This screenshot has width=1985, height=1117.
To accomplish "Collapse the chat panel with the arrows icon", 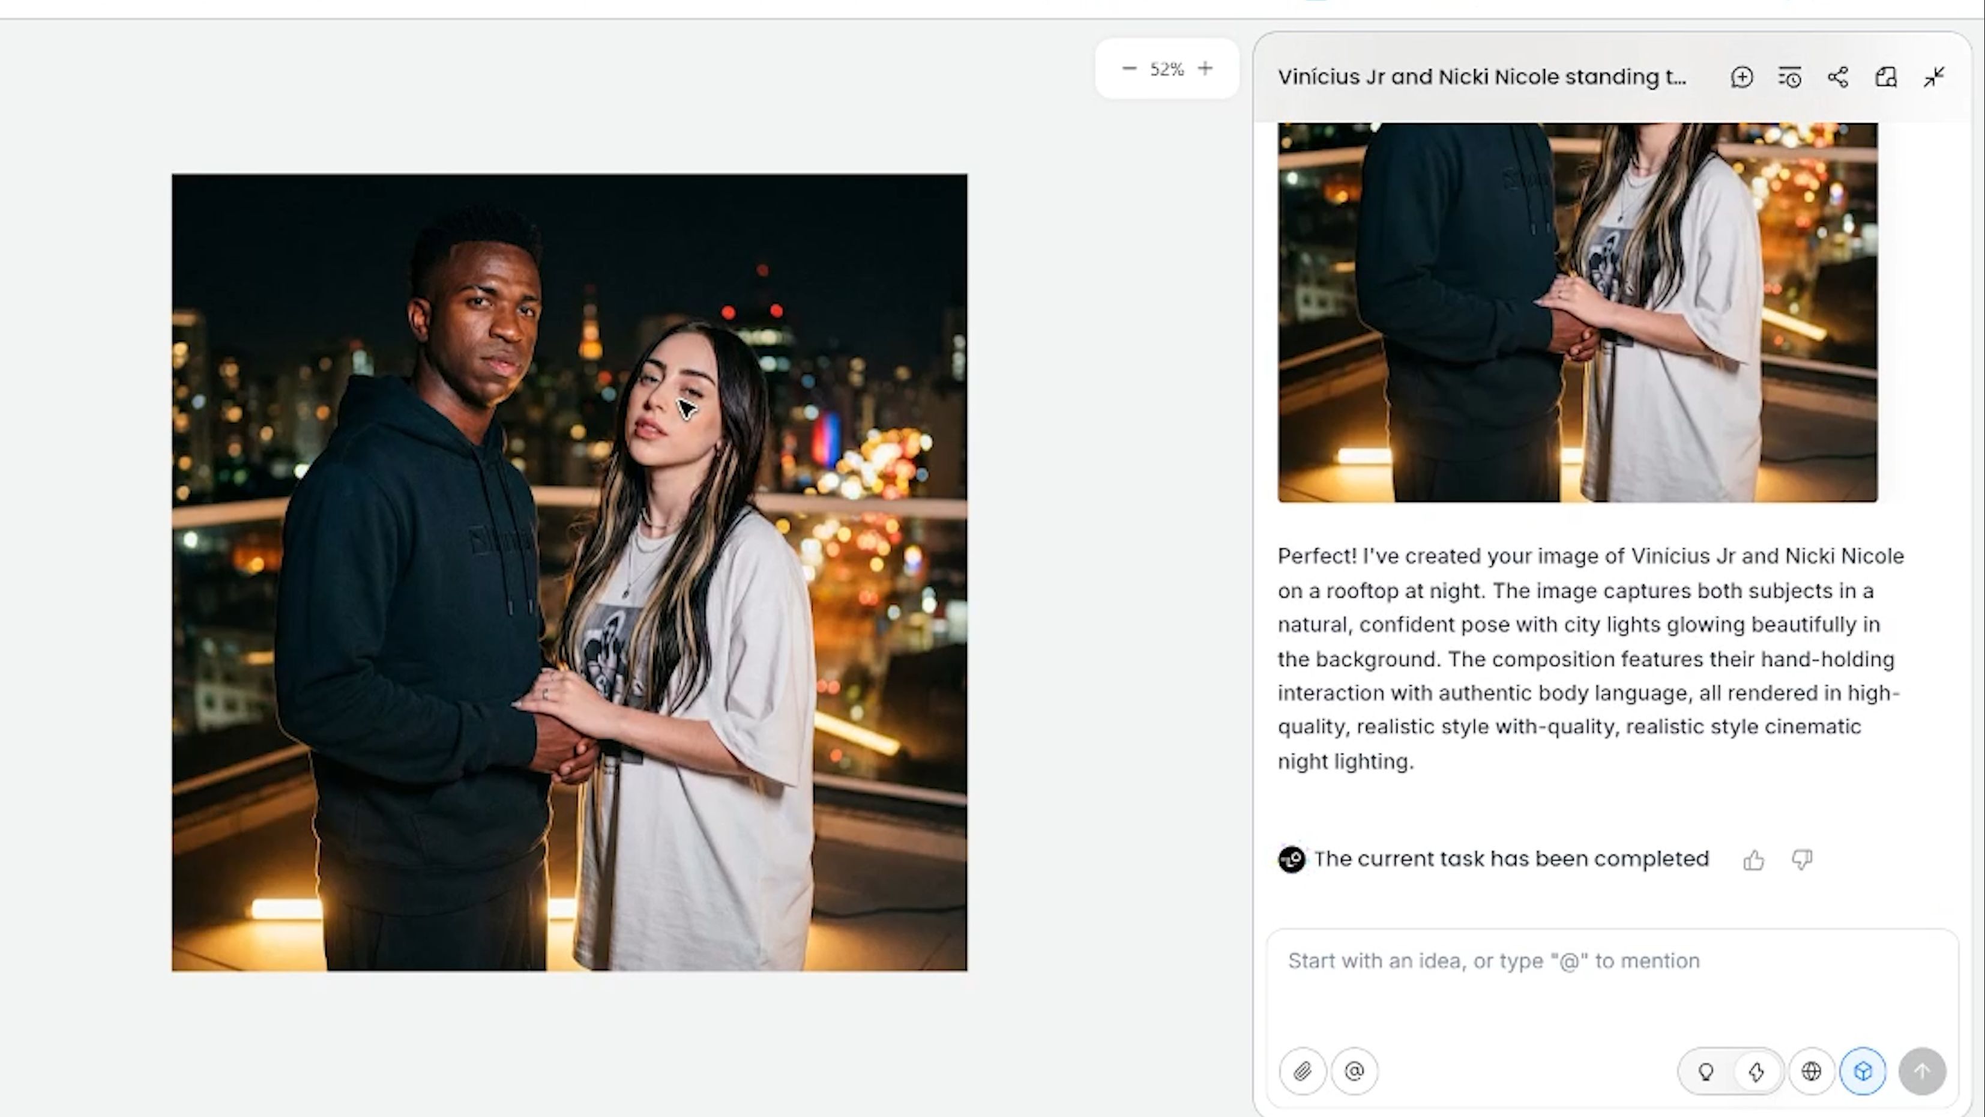I will 1933,77.
